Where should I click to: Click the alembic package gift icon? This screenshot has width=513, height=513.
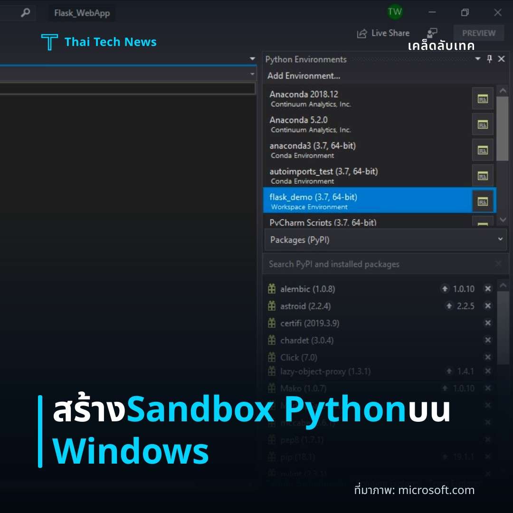pos(272,289)
